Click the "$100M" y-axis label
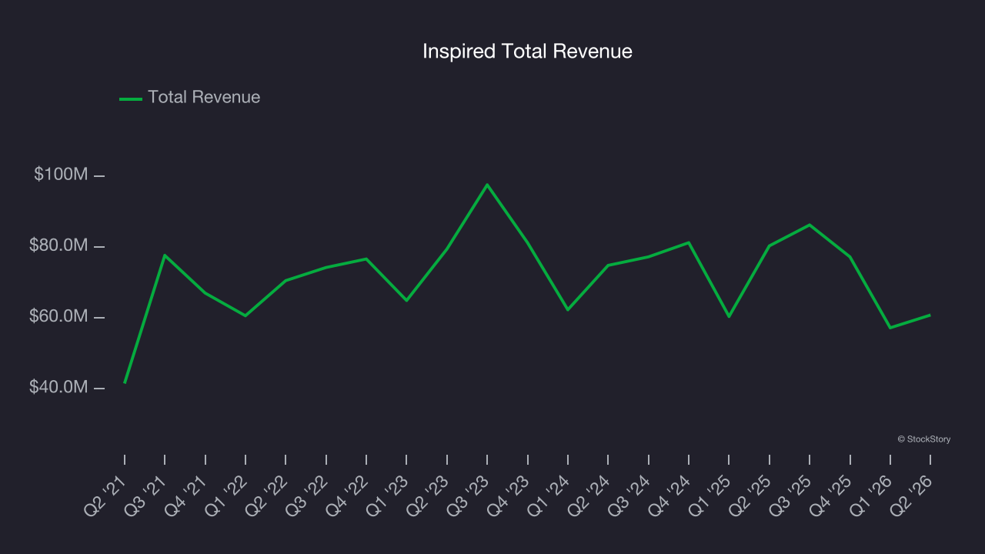Screen dimensions: 985x554 coord(61,175)
